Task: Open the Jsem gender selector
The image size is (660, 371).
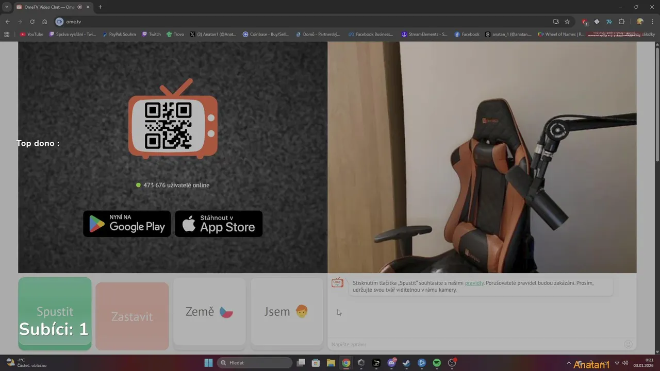Action: point(286,312)
